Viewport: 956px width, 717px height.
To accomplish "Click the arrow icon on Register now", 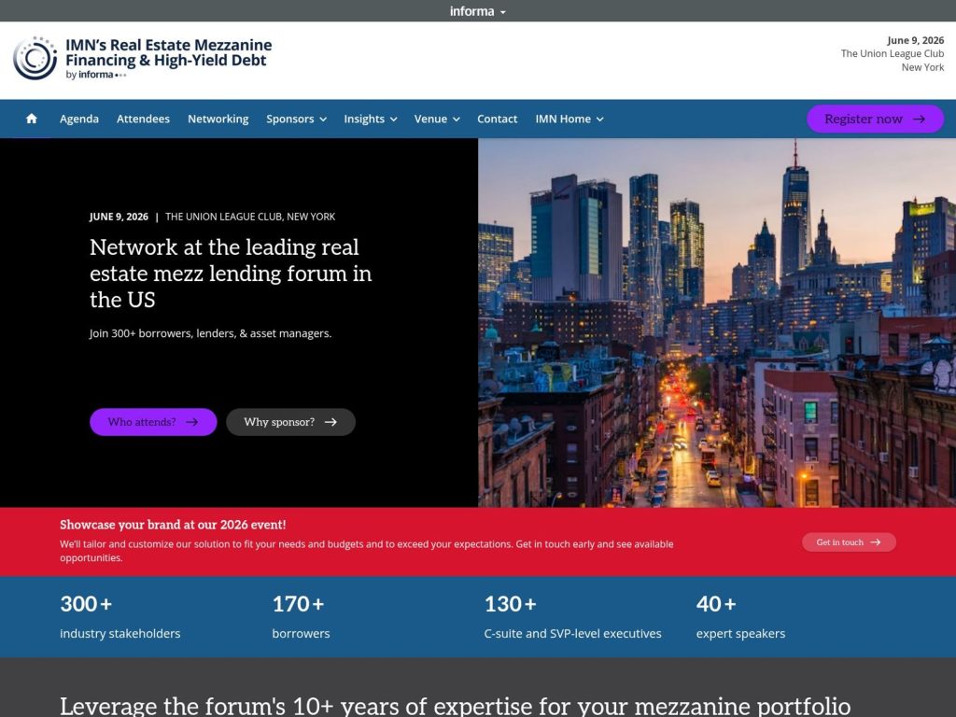I will pos(919,119).
